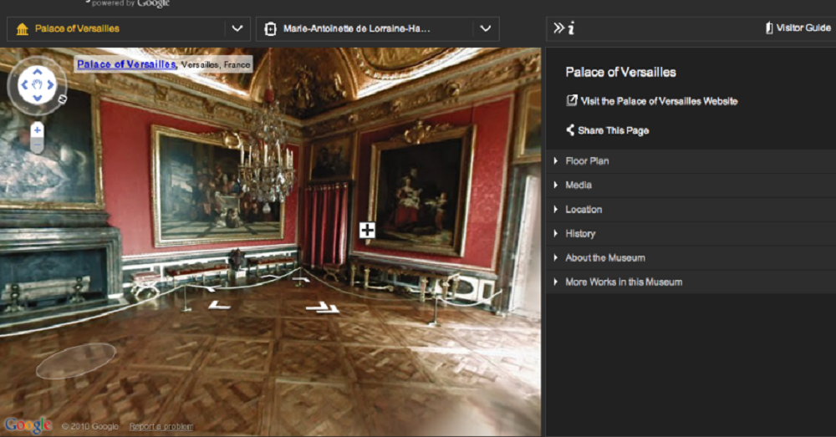Click the Report a problem link
Screen dimensions: 836x437
[159, 427]
